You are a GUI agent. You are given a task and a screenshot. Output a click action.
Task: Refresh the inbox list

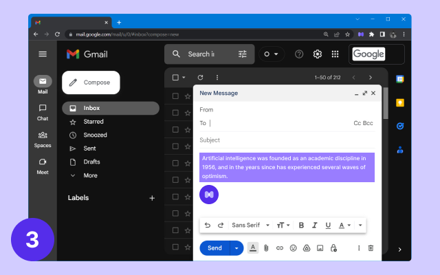(200, 78)
